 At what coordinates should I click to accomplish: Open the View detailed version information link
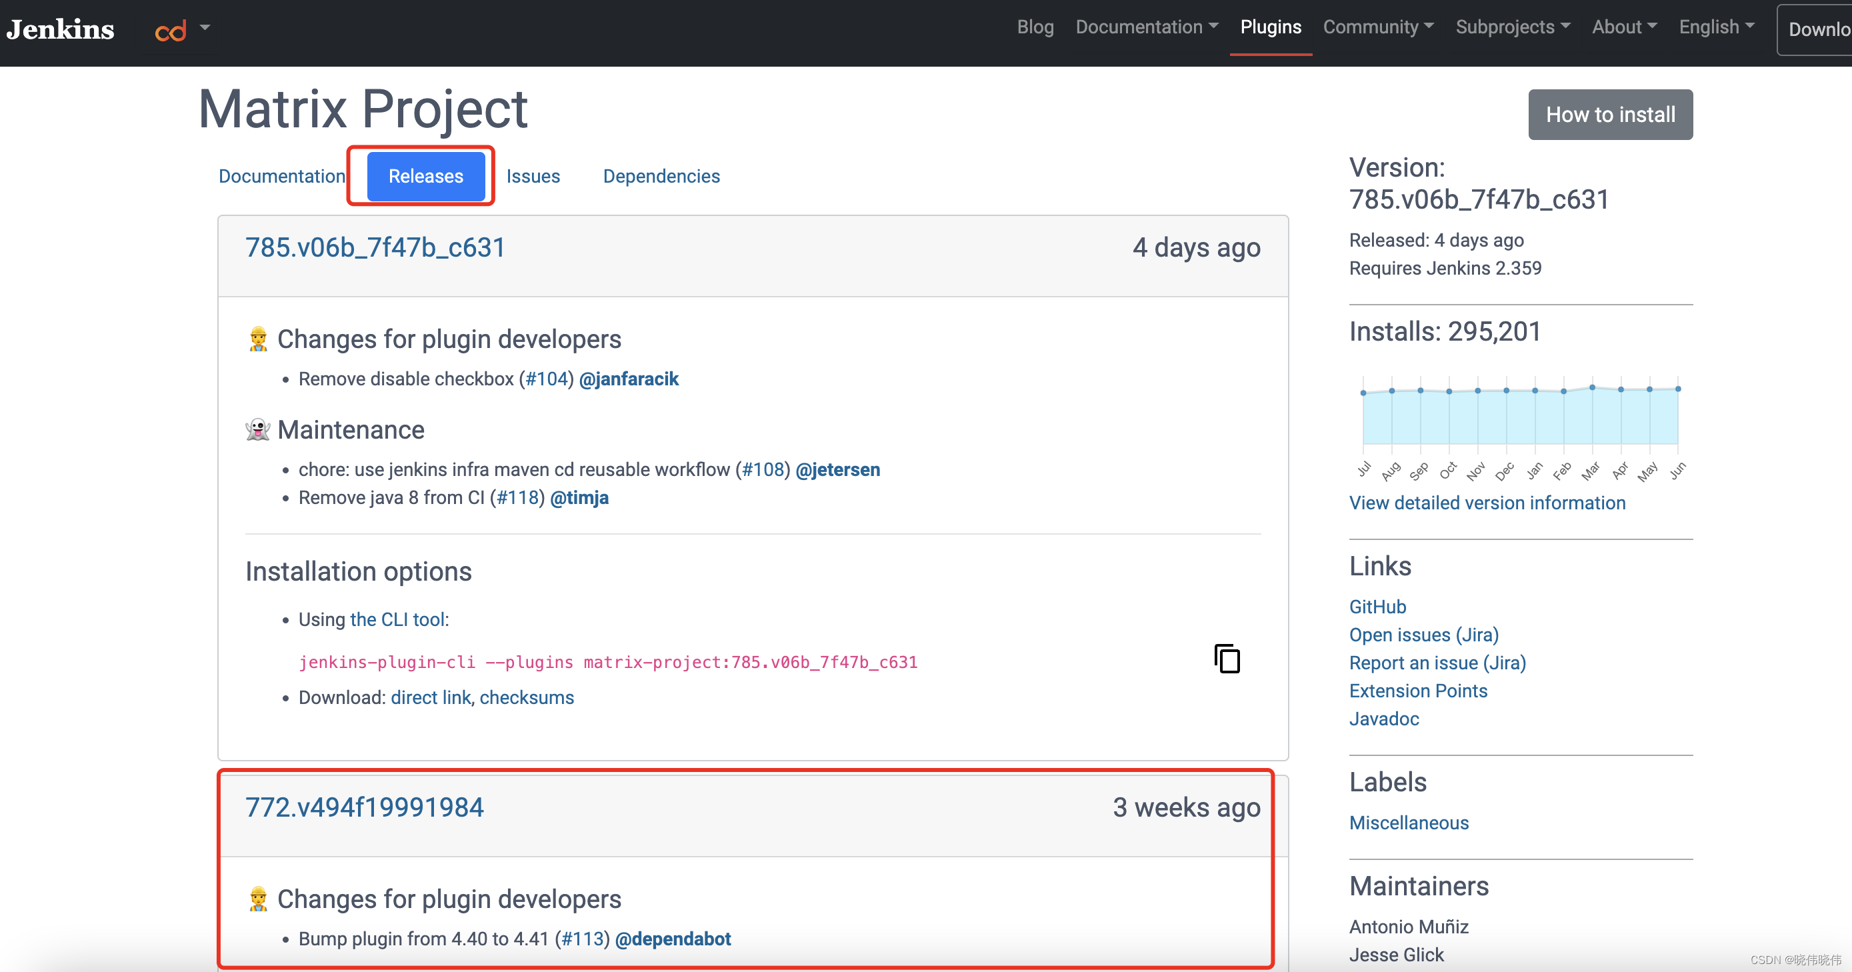tap(1487, 503)
